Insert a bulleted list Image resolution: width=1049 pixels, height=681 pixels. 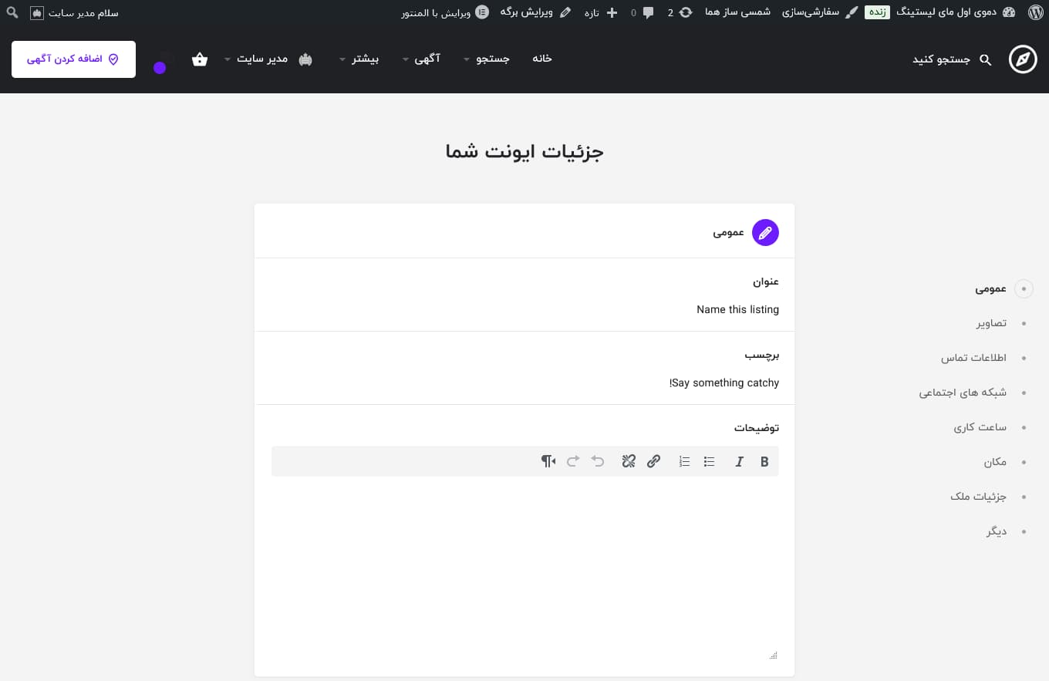709,461
